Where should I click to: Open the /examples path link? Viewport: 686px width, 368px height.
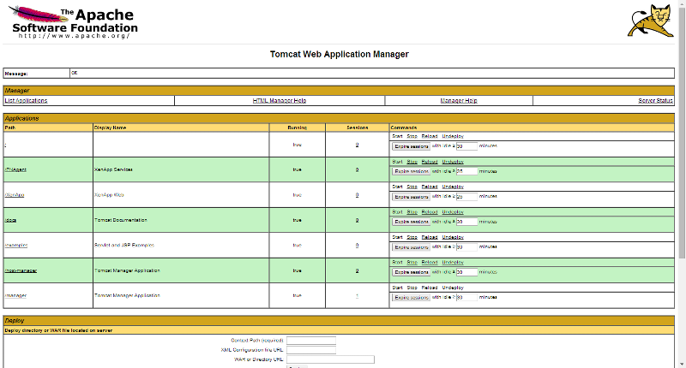tap(15, 246)
